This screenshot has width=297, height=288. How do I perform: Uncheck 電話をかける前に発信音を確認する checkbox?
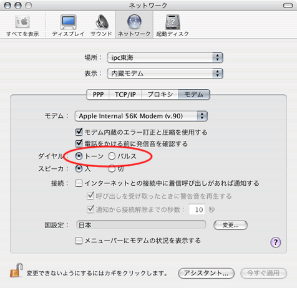tap(79, 143)
